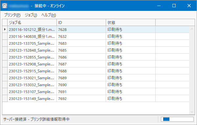This screenshot has height=125, width=197.
Task: Click 印刷待ち status for job 7690
Action: pos(131,85)
